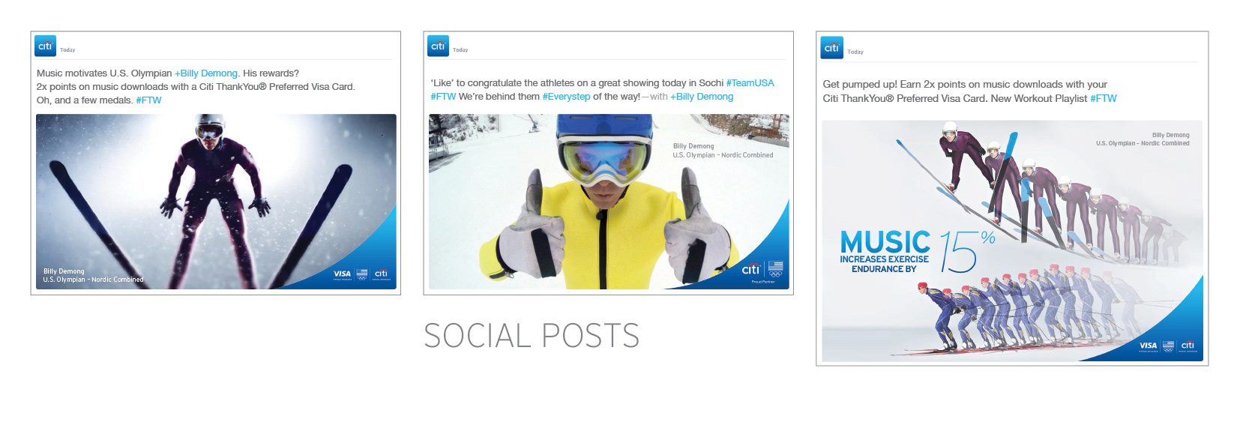Open the Music Increases Exercise Endurance infographic
This screenshot has width=1237, height=440.
tap(1012, 241)
